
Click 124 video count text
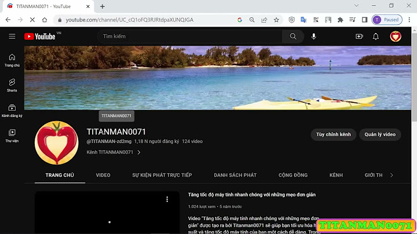192,141
